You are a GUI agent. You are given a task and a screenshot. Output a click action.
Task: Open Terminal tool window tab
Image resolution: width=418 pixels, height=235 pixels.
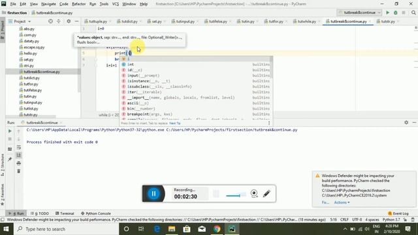coord(65,213)
